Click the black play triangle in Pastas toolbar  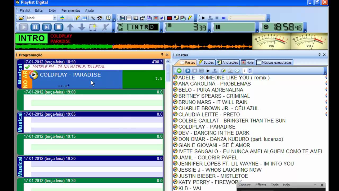tap(208, 71)
